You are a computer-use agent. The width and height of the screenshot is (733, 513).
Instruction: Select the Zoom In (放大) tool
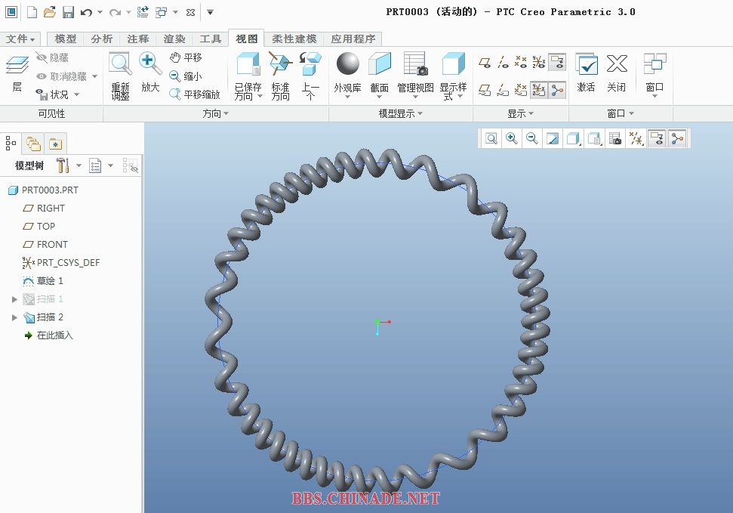point(150,65)
